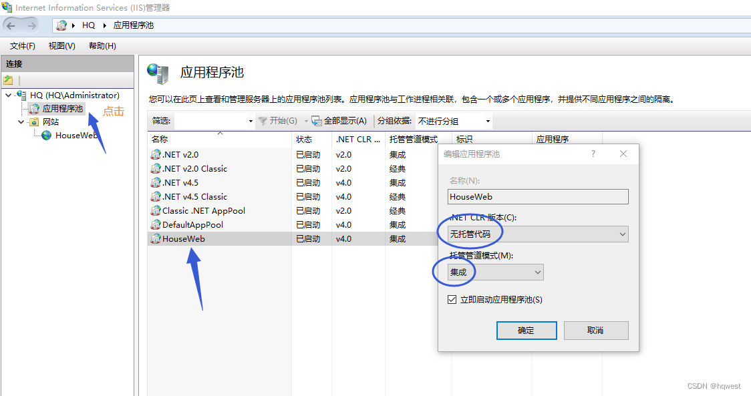Select the .NET v2.0 Classic row name
This screenshot has height=396, width=751.
[x=194, y=168]
